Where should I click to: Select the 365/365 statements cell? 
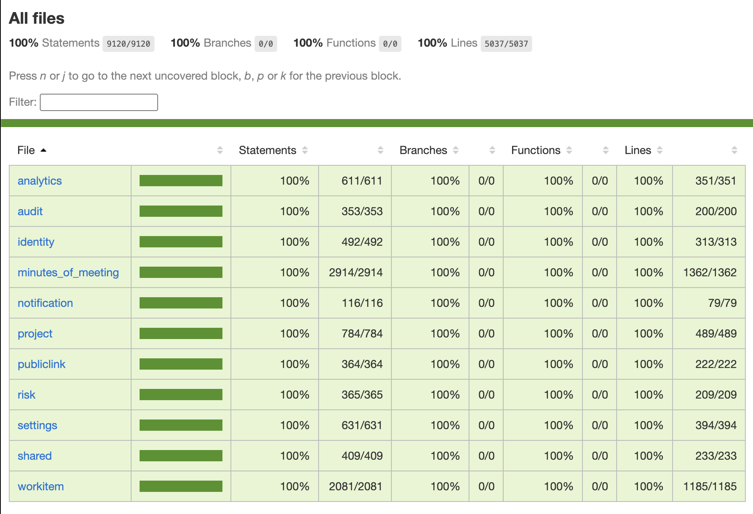point(355,395)
